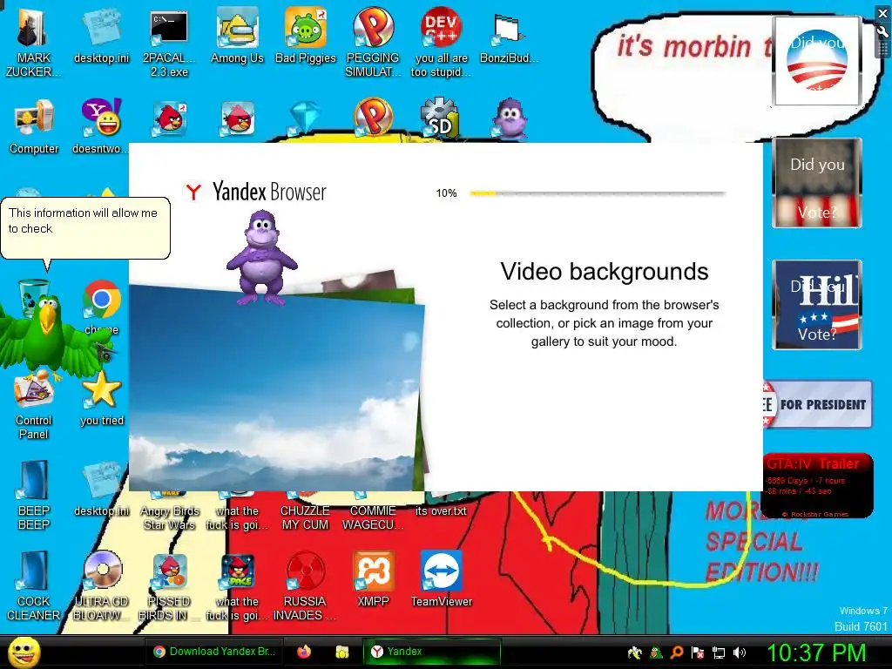Open the CHUZZLE MY CUM icon
This screenshot has width=892, height=669.
305,512
